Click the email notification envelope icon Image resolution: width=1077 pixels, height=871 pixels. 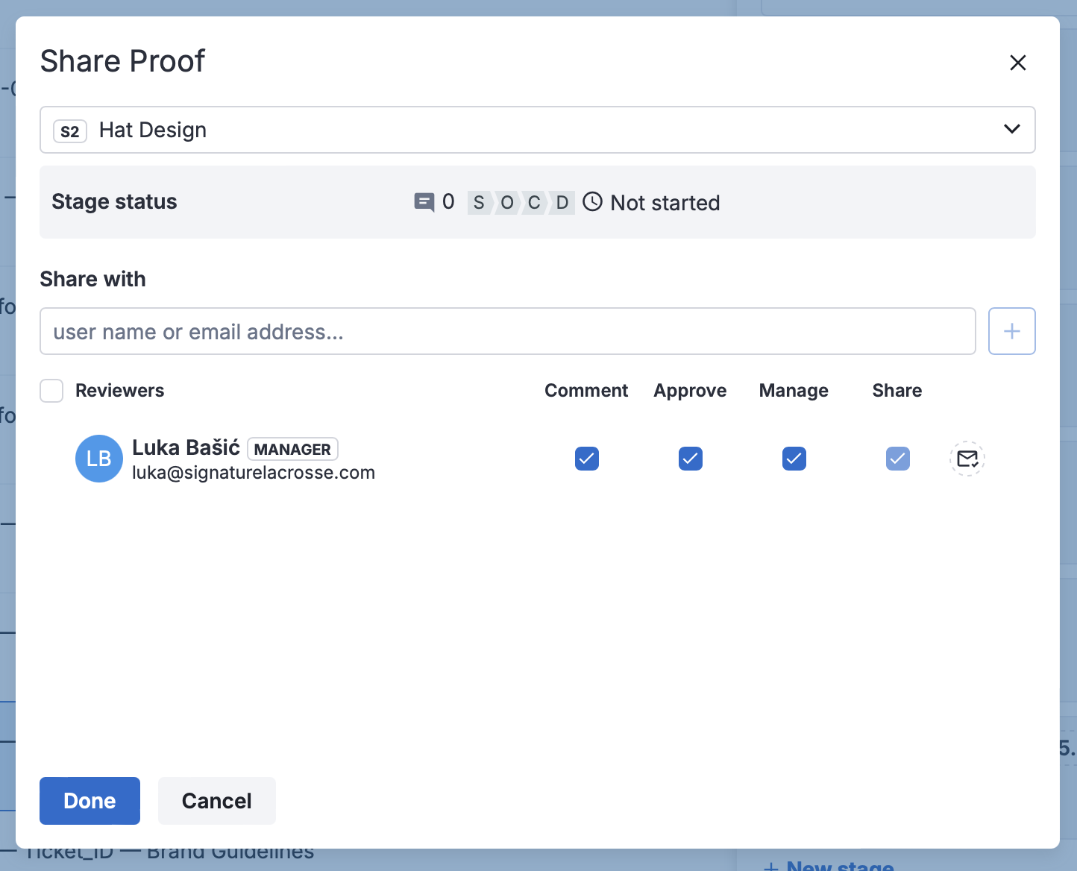[967, 459]
